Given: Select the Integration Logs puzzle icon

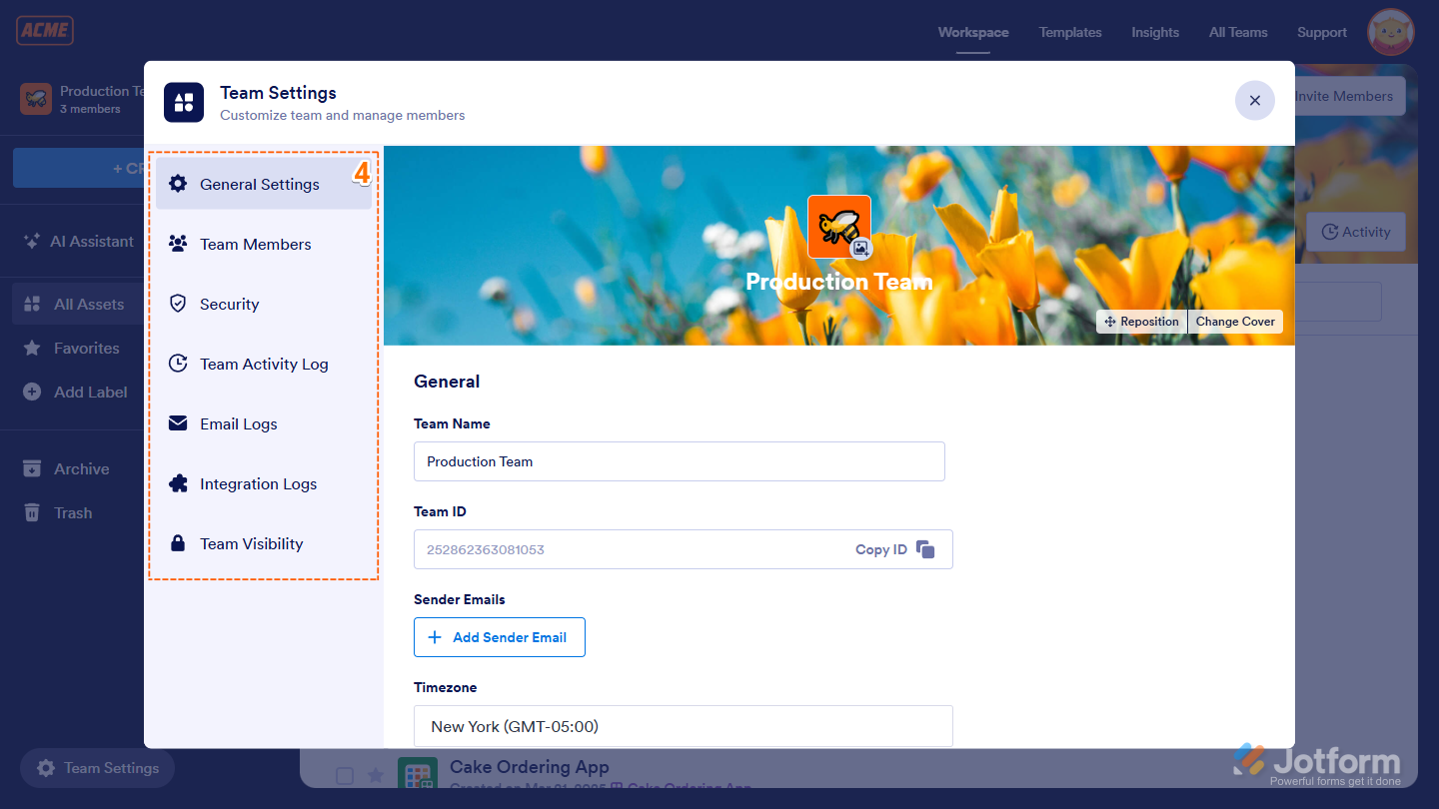Looking at the screenshot, I should tap(178, 483).
